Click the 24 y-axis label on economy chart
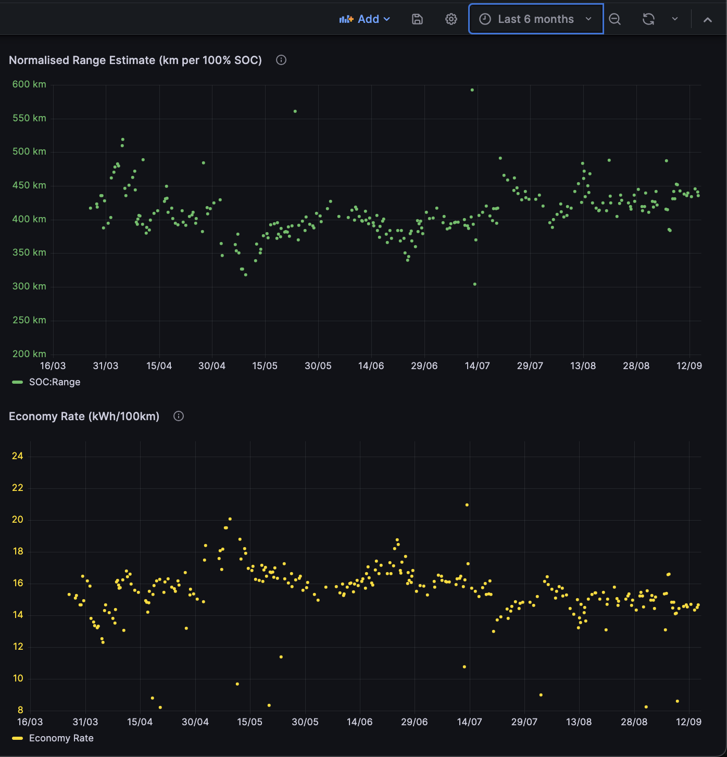727x757 pixels. (x=18, y=456)
